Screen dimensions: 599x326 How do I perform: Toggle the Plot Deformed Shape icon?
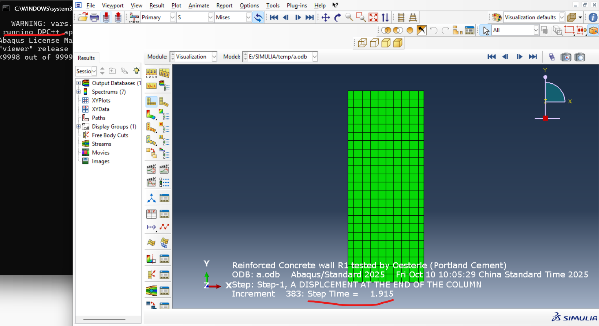tap(164, 102)
